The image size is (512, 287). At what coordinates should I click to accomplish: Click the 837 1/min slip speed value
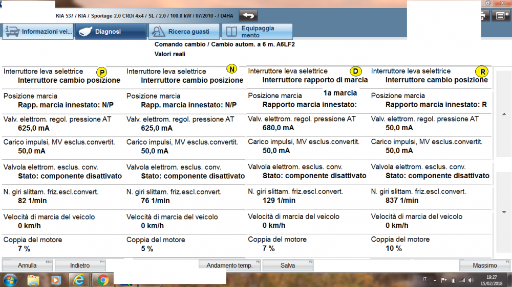coord(402,200)
